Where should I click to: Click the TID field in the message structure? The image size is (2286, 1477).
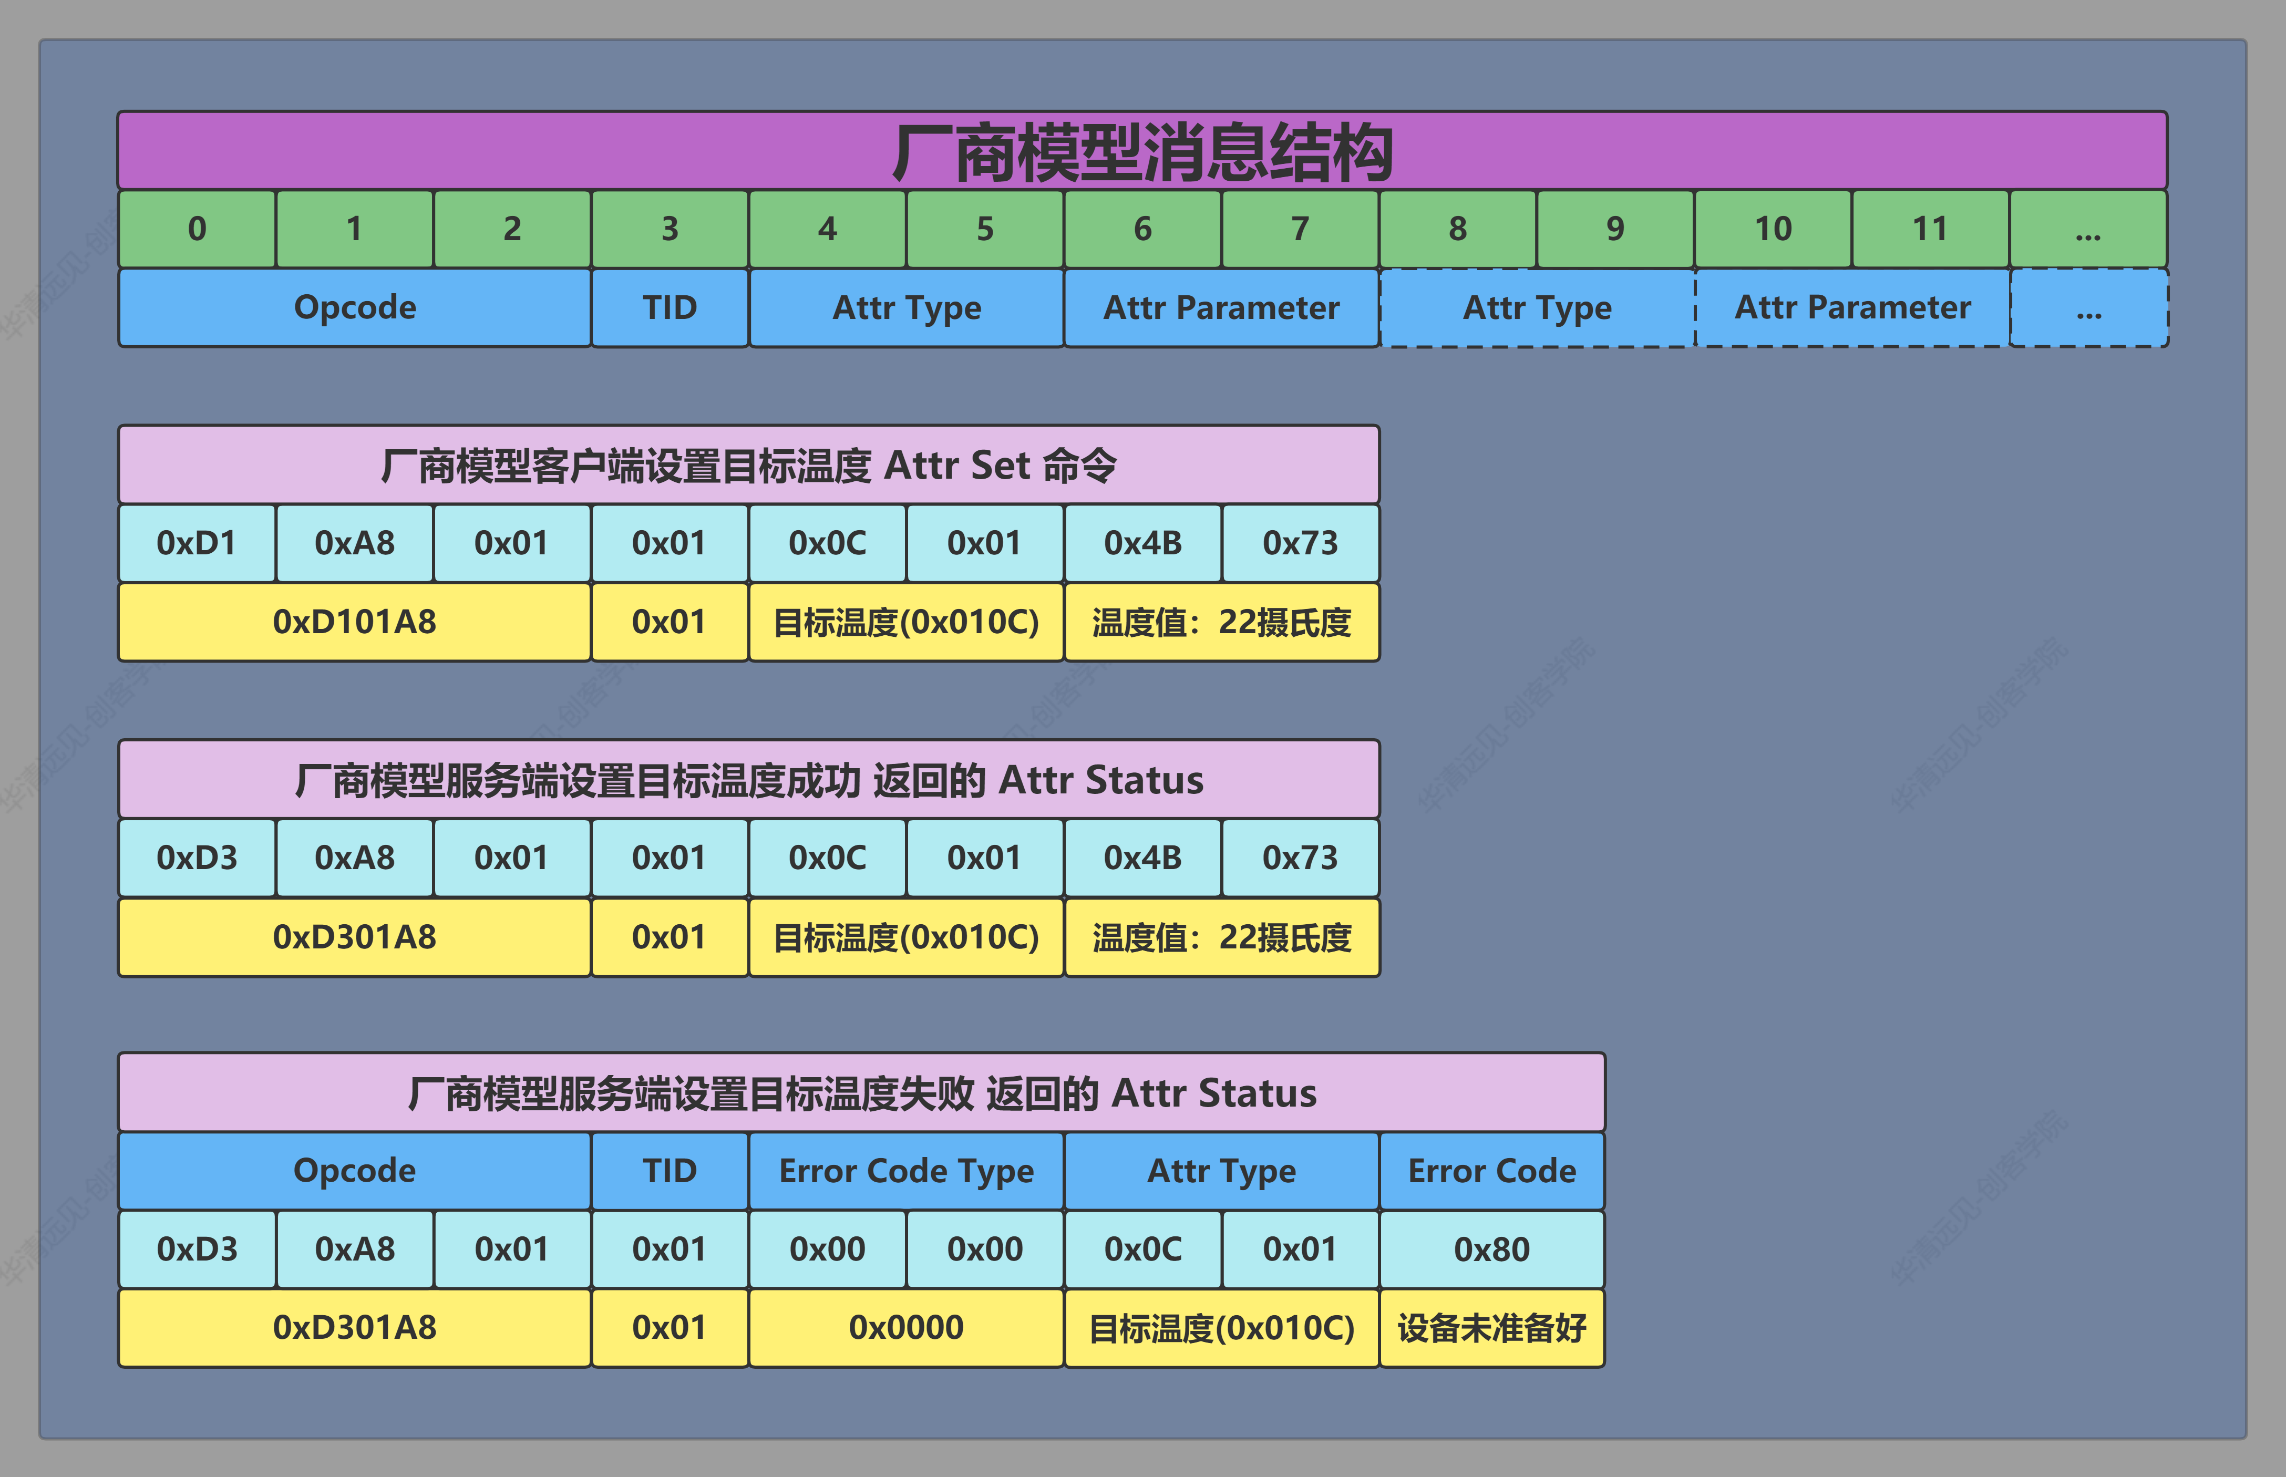tap(668, 307)
